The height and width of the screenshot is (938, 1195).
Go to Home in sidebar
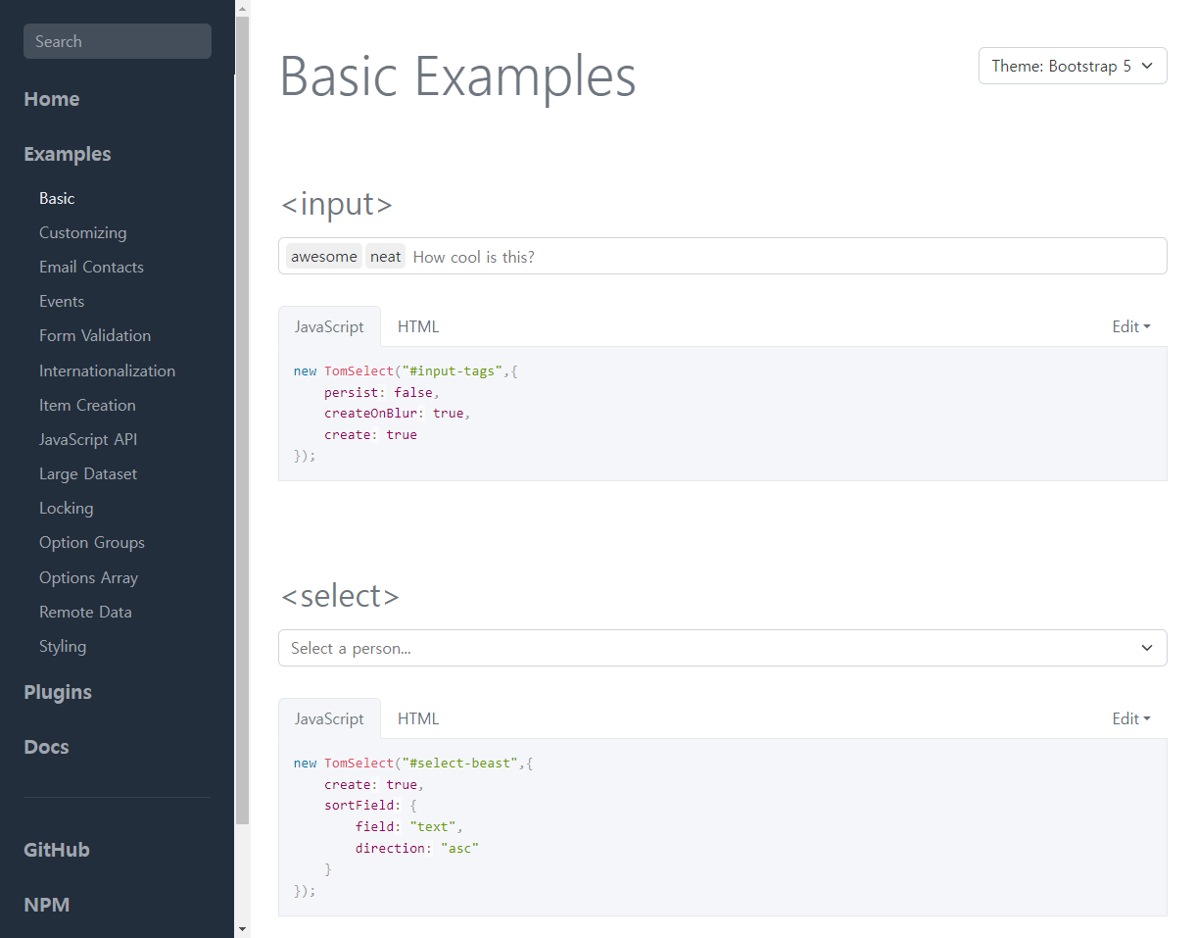click(x=52, y=99)
